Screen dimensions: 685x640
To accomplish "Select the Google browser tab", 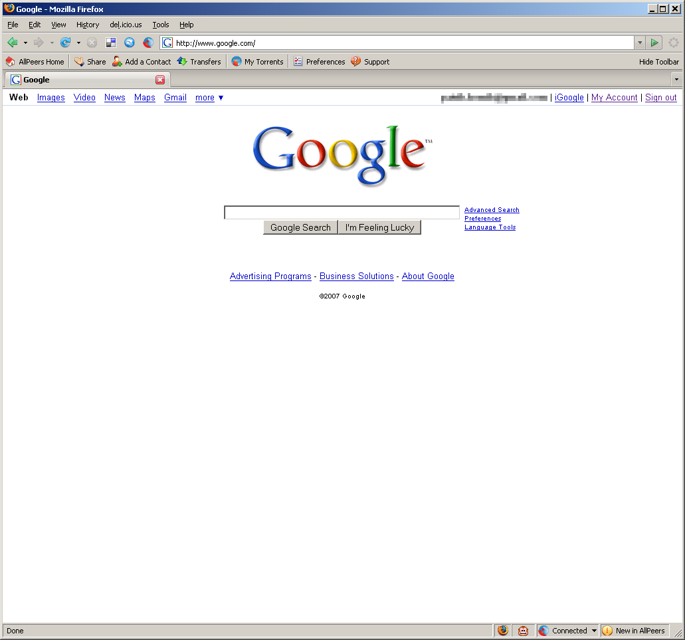I will [88, 80].
